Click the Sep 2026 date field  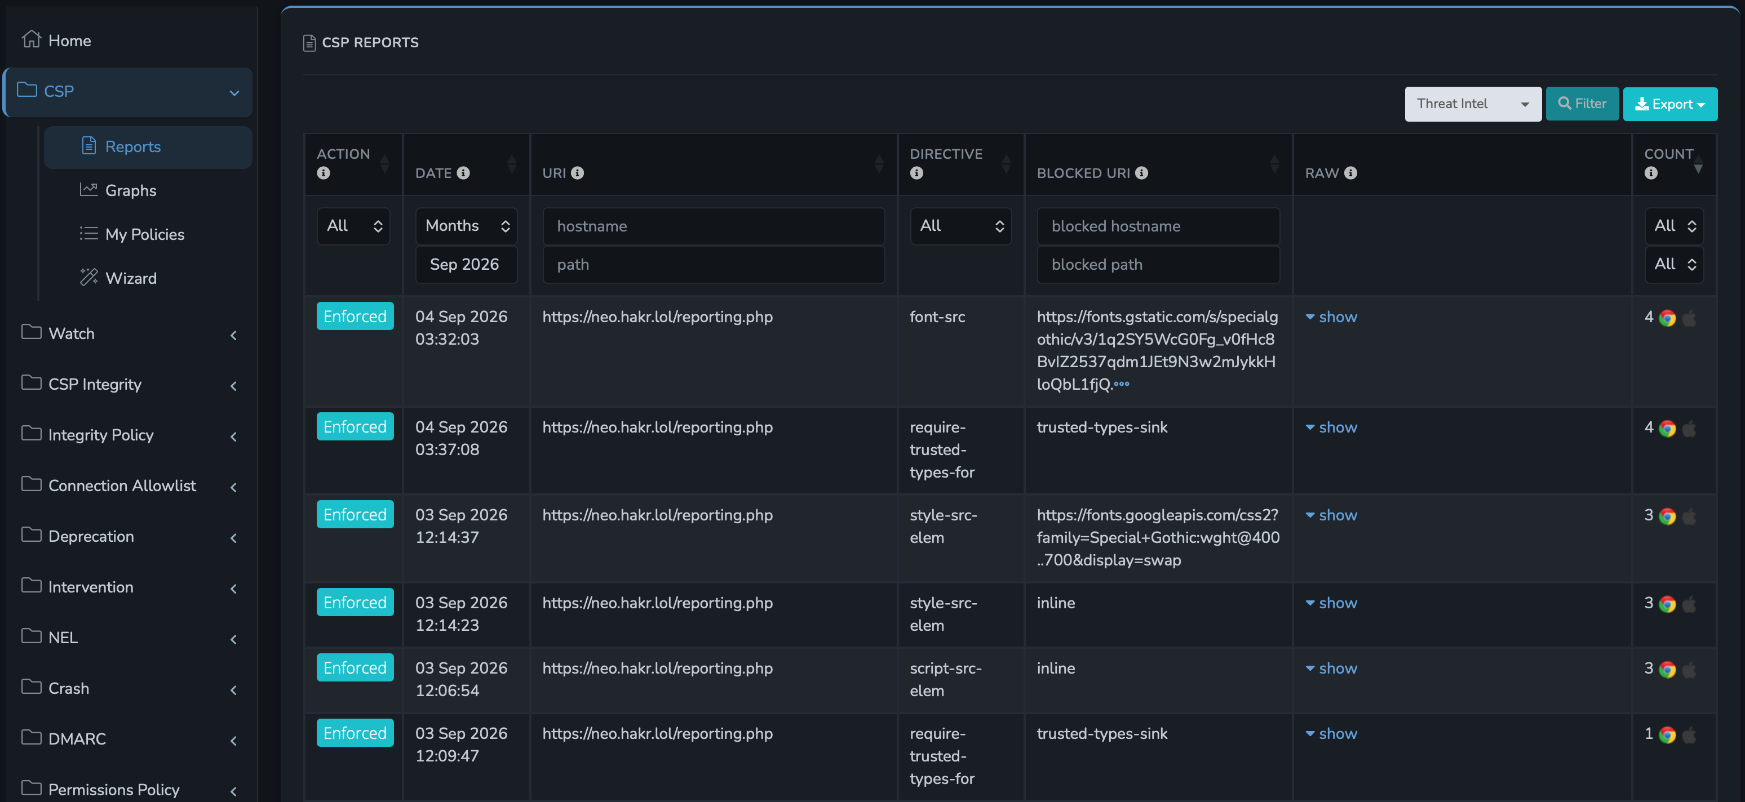pyautogui.click(x=466, y=265)
